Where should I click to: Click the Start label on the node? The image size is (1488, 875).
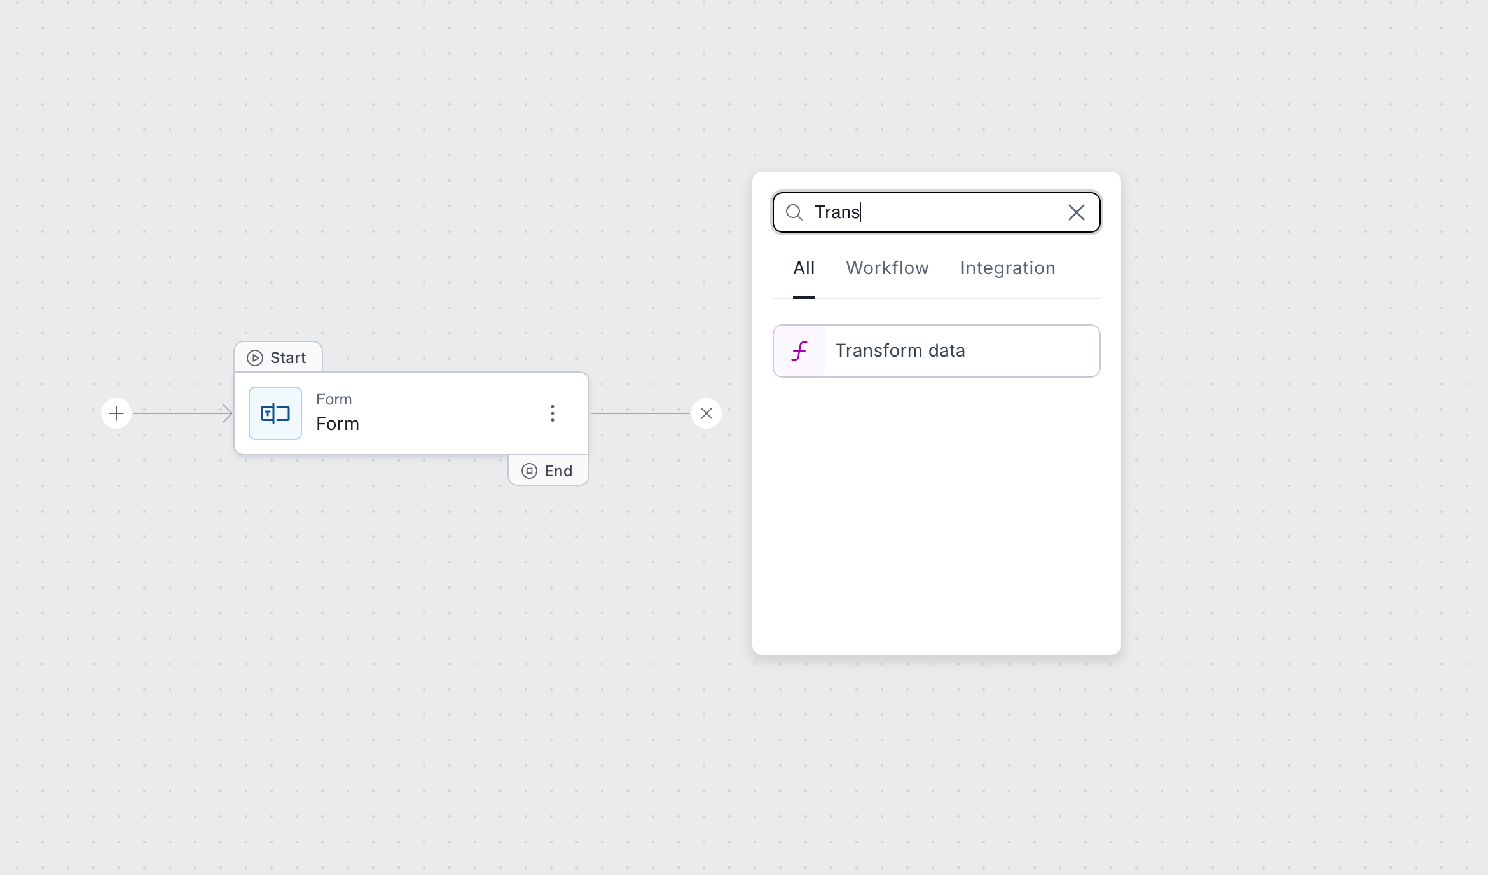point(288,358)
